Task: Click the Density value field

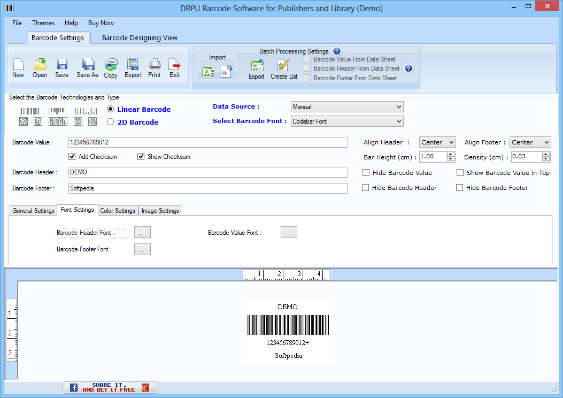Action: [x=527, y=157]
